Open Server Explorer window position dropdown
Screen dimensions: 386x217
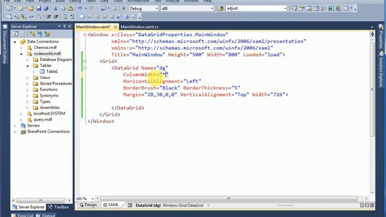tap(59, 26)
